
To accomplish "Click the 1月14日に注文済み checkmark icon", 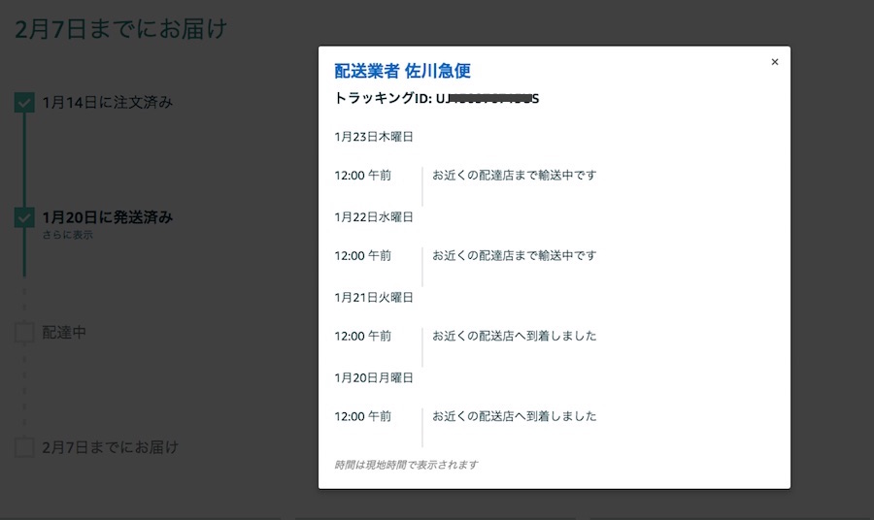I will [24, 103].
